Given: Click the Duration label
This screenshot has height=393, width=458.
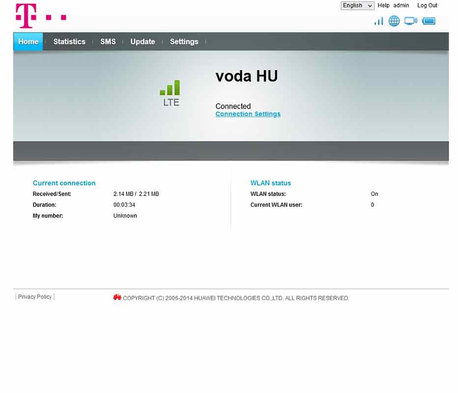Looking at the screenshot, I should pos(44,205).
